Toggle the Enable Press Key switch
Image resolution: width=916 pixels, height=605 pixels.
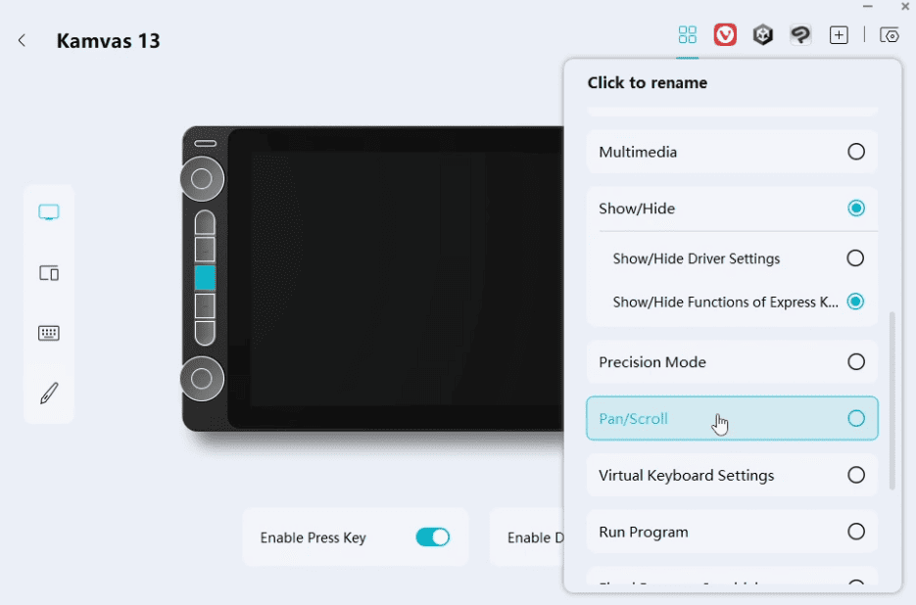(x=432, y=536)
